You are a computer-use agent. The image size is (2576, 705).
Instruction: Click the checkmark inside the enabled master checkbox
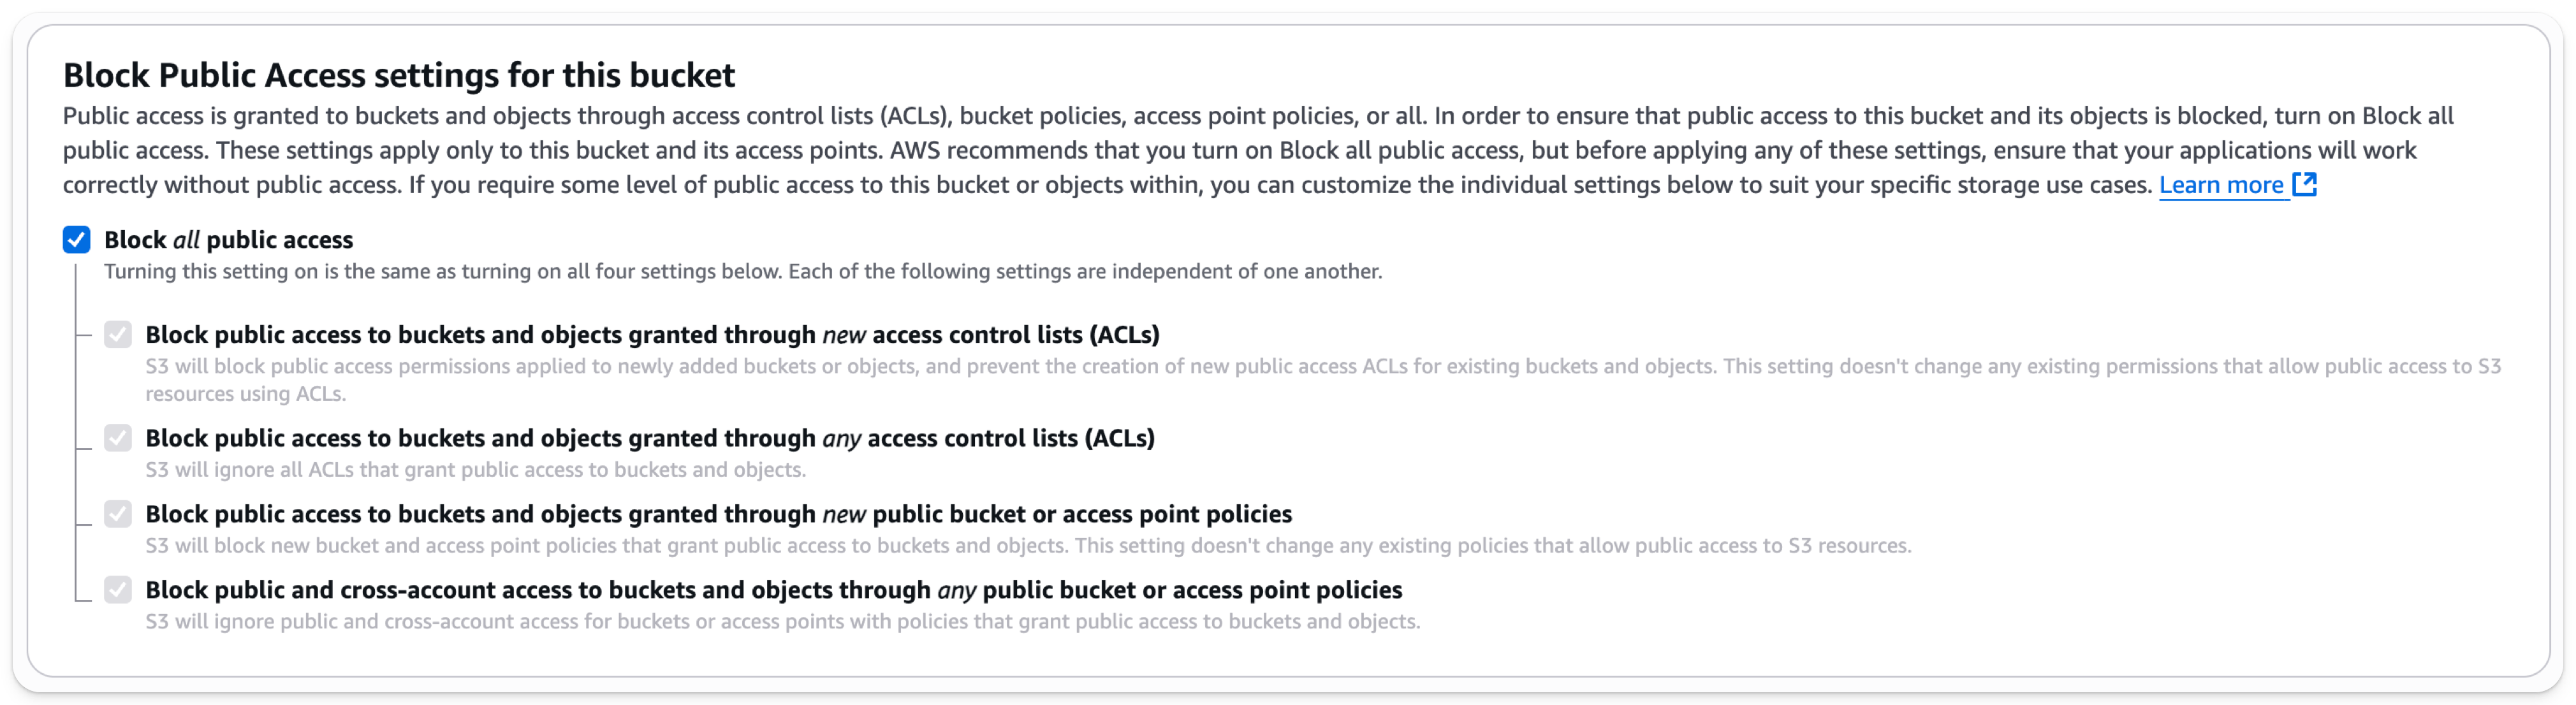[76, 239]
